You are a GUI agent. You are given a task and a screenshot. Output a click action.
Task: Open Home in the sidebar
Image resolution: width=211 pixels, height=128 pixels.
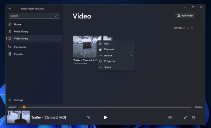[x=34, y=24]
